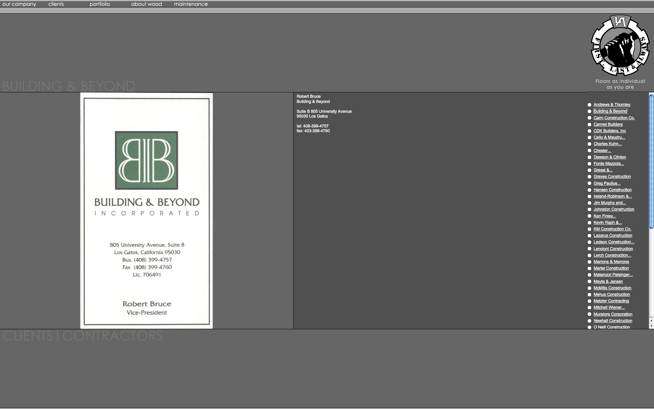654x409 pixels.
Task: Select the radio button for Andrews & Thornley
Action: click(x=589, y=105)
